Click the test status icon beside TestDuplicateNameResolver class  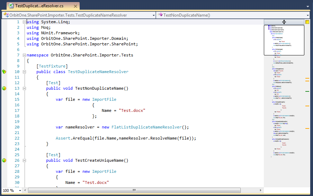coord(4,72)
